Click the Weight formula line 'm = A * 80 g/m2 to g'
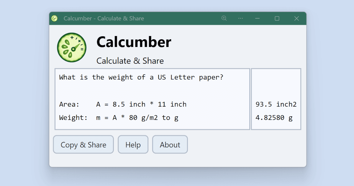This screenshot has height=186, width=354. pyautogui.click(x=137, y=118)
